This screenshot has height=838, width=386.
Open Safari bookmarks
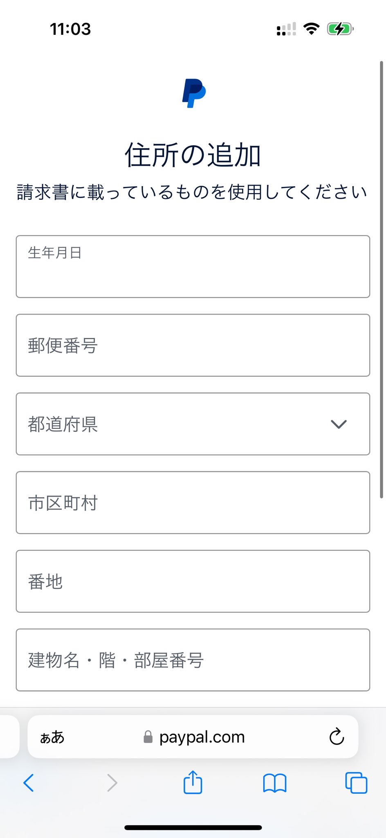click(x=274, y=783)
